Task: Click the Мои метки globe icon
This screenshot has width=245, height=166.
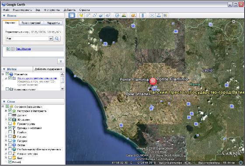Action: click(x=11, y=74)
